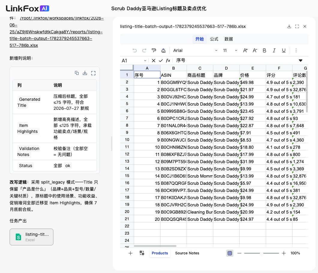Open the more options vertical dots menu
This screenshot has height=273, width=318.
point(296,50)
